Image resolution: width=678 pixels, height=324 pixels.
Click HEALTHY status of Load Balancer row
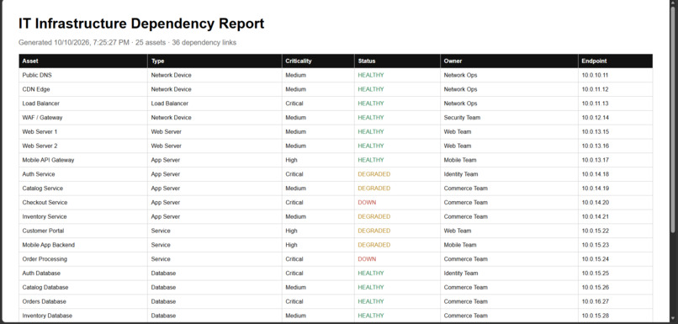(371, 104)
